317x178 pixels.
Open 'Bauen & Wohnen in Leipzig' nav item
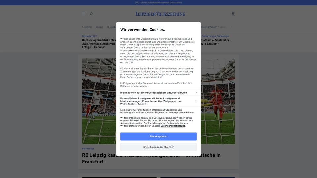click(x=213, y=27)
